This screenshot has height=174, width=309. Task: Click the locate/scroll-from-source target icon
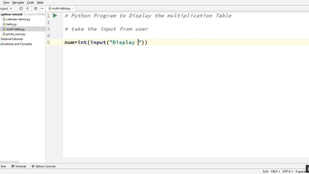click(x=21, y=9)
